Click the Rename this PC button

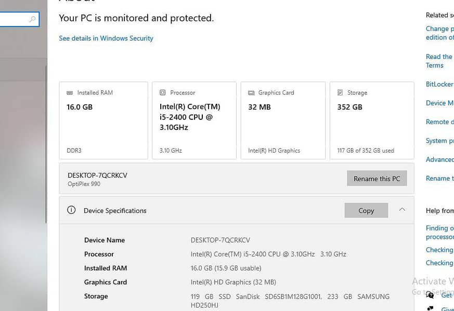coord(377,178)
